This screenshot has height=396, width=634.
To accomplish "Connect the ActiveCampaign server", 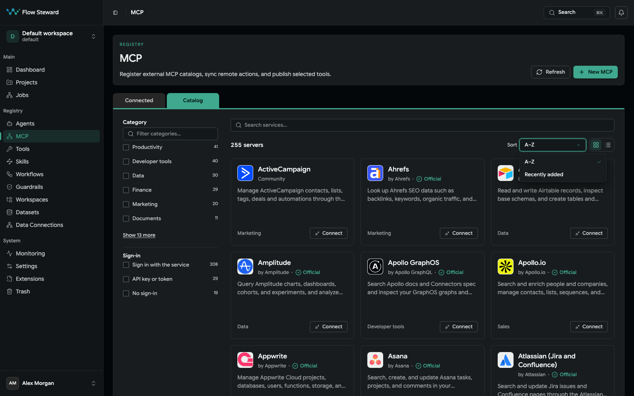I will [x=328, y=233].
